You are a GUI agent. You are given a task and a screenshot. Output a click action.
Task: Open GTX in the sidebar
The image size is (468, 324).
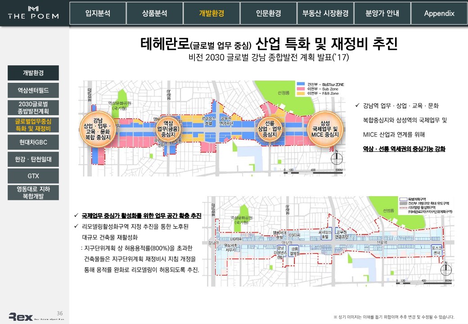click(x=33, y=175)
